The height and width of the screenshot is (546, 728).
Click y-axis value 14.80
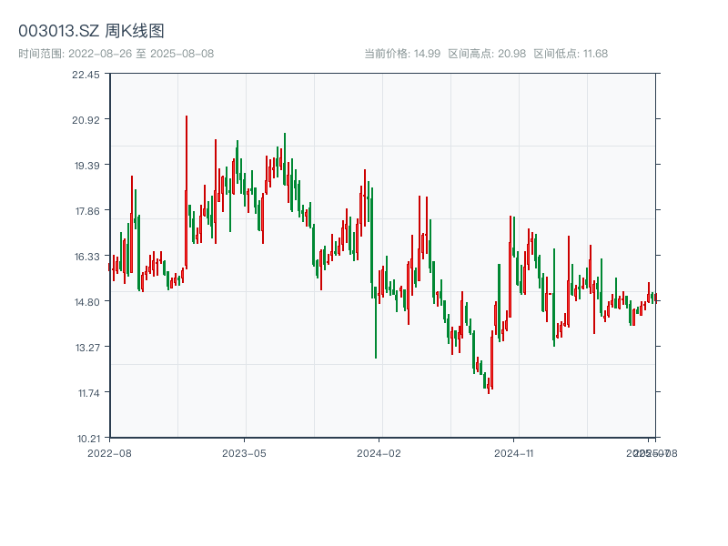click(x=86, y=302)
